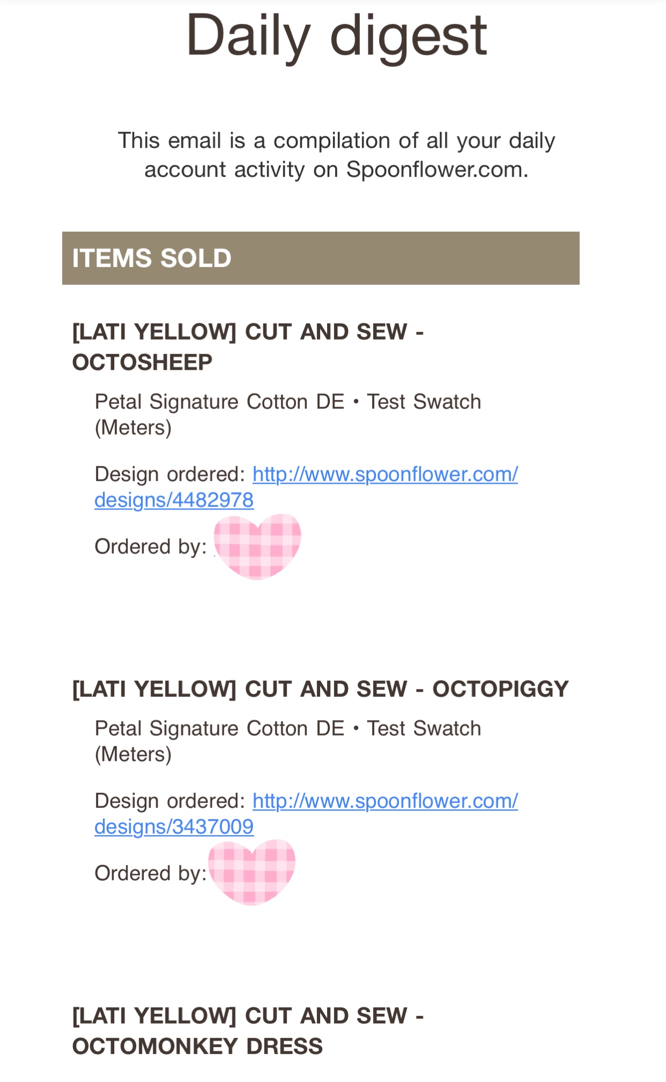
Task: Click the Spoonflower.com text in the intro
Action: pos(437,170)
